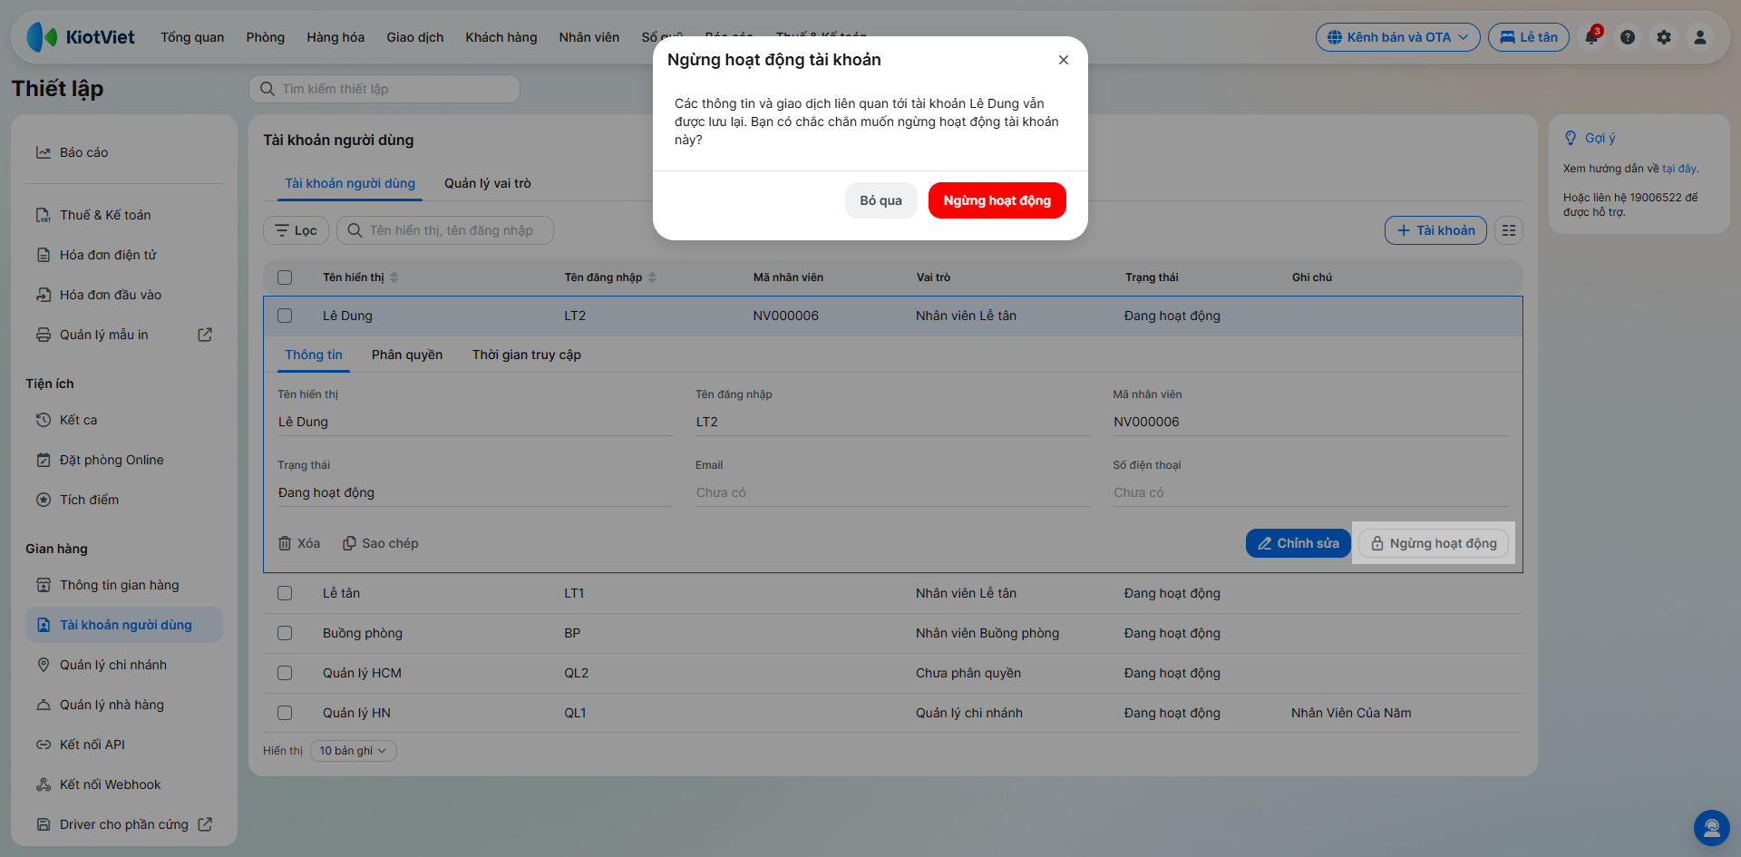Image resolution: width=1741 pixels, height=857 pixels.
Task: Open Kết ca sidebar item
Action: 124,420
